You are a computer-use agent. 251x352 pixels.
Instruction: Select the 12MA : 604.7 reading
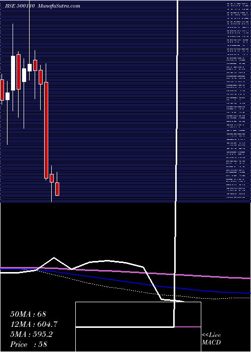pos(34,324)
